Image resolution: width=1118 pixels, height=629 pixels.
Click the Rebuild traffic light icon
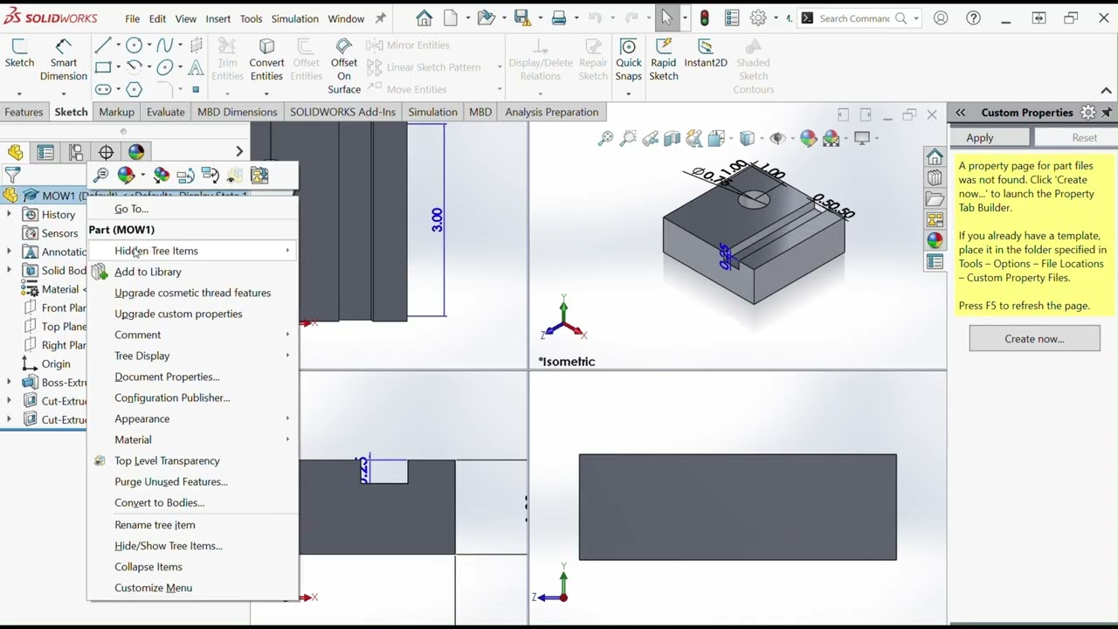(x=704, y=17)
